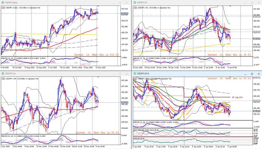
Task: Click chart shift triangle on Daily chart
Action: tap(98, 6)
